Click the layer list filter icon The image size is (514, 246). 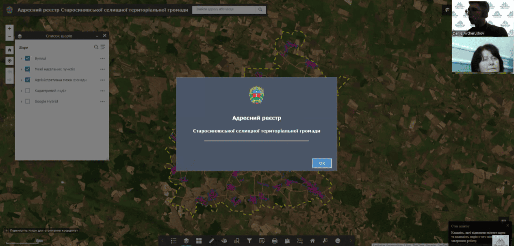pos(103,47)
